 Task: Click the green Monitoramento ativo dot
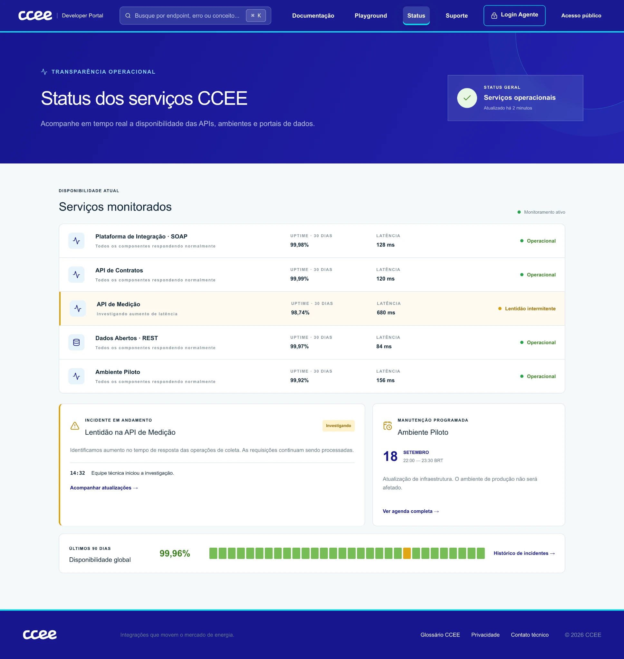click(x=519, y=212)
